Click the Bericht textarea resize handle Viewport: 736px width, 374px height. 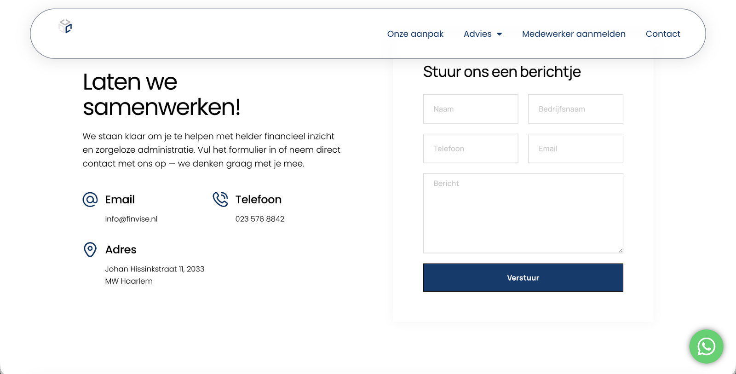pyautogui.click(x=621, y=250)
